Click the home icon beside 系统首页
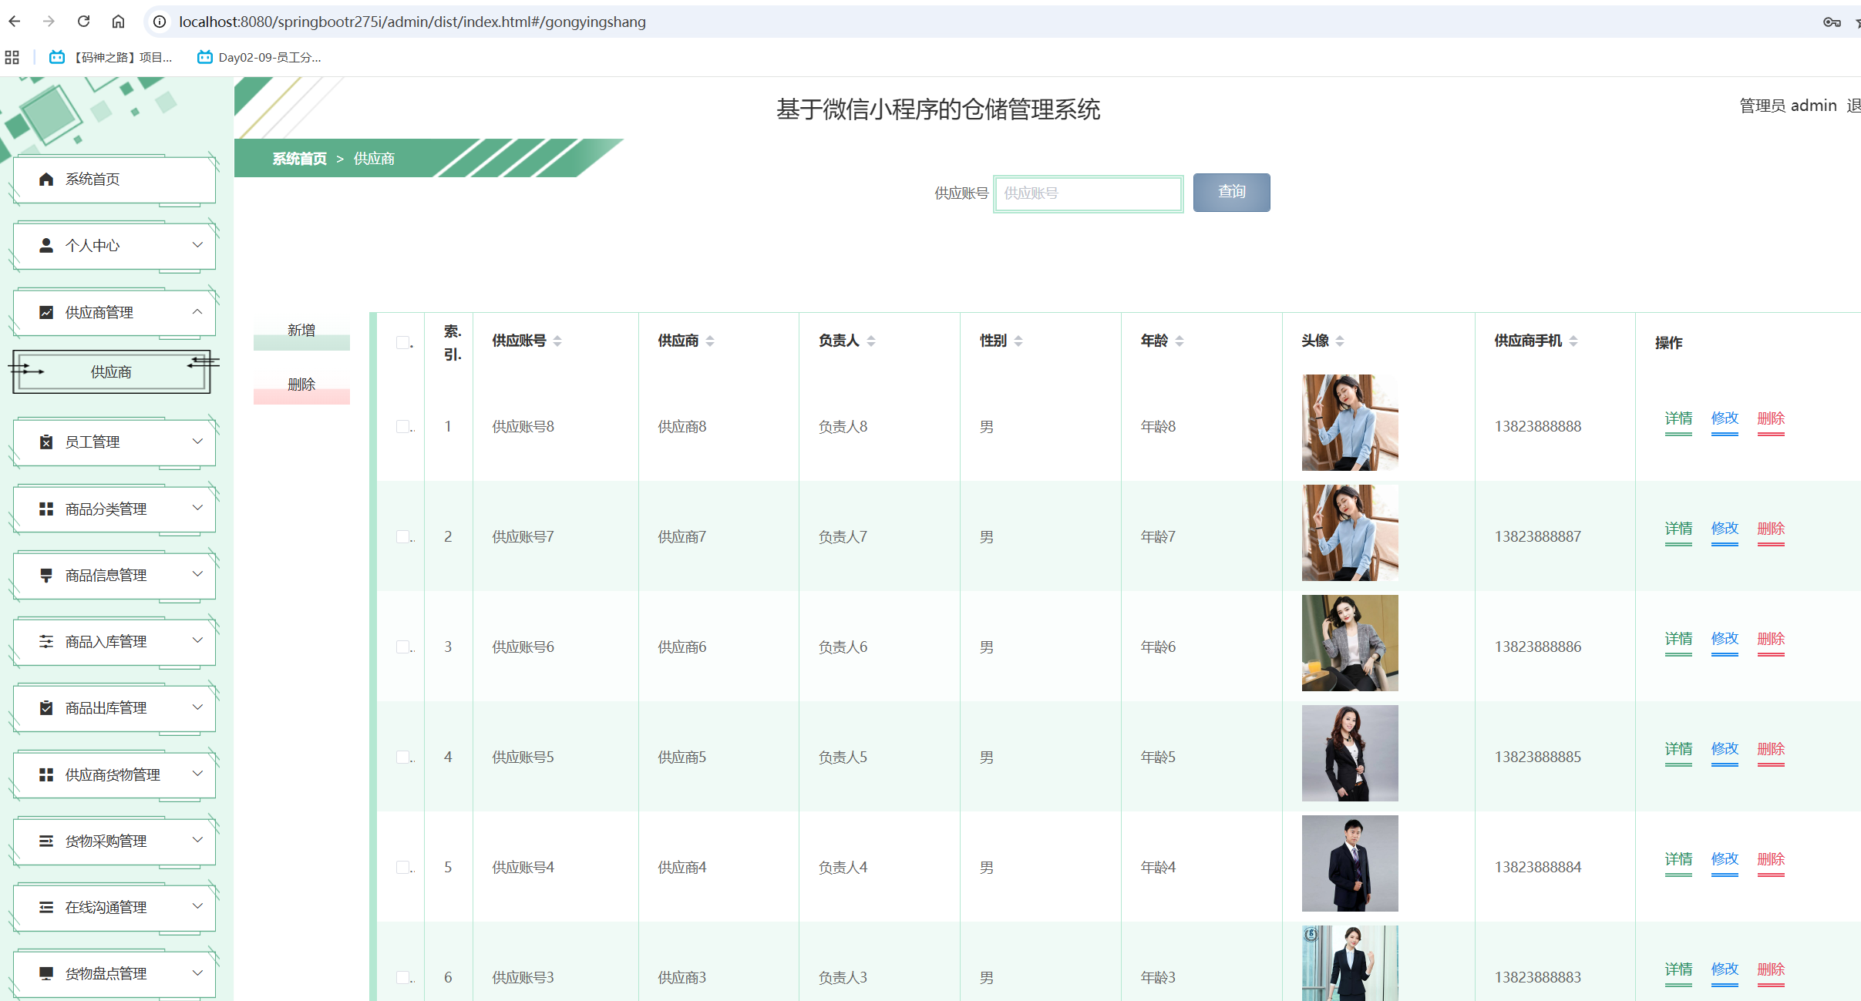This screenshot has width=1861, height=1001. (46, 180)
